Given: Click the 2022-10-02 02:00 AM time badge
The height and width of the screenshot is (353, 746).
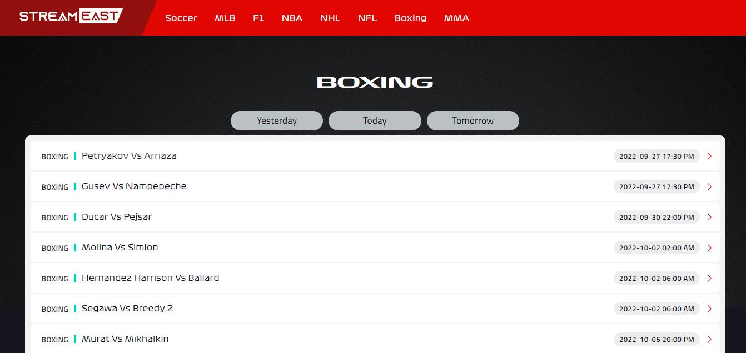Looking at the screenshot, I should coord(657,248).
